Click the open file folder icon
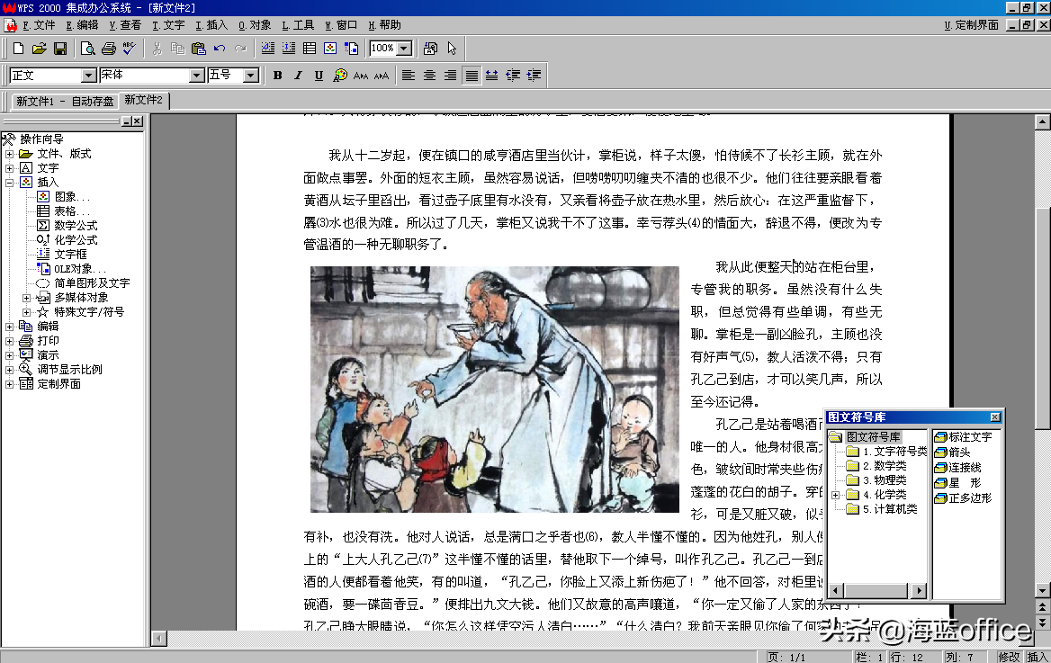This screenshot has height=663, width=1051. 40,49
